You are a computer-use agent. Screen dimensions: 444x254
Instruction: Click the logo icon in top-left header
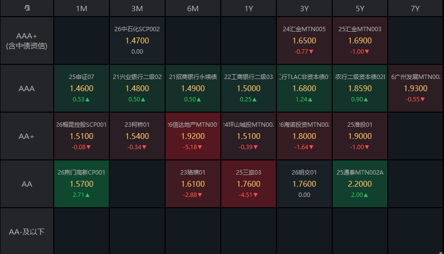tap(27, 8)
